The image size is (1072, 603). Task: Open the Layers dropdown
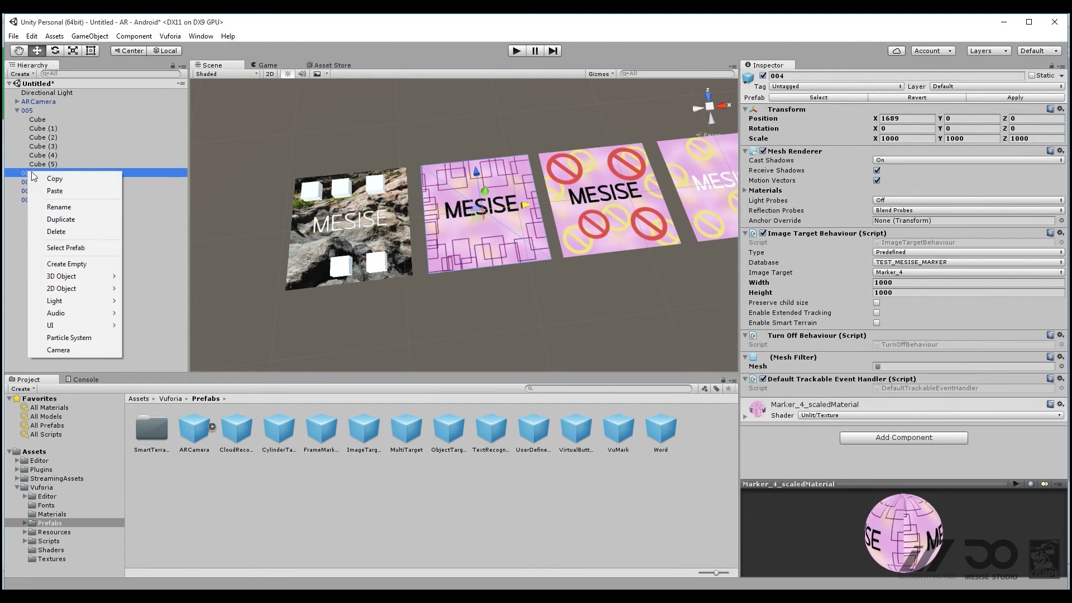989,51
